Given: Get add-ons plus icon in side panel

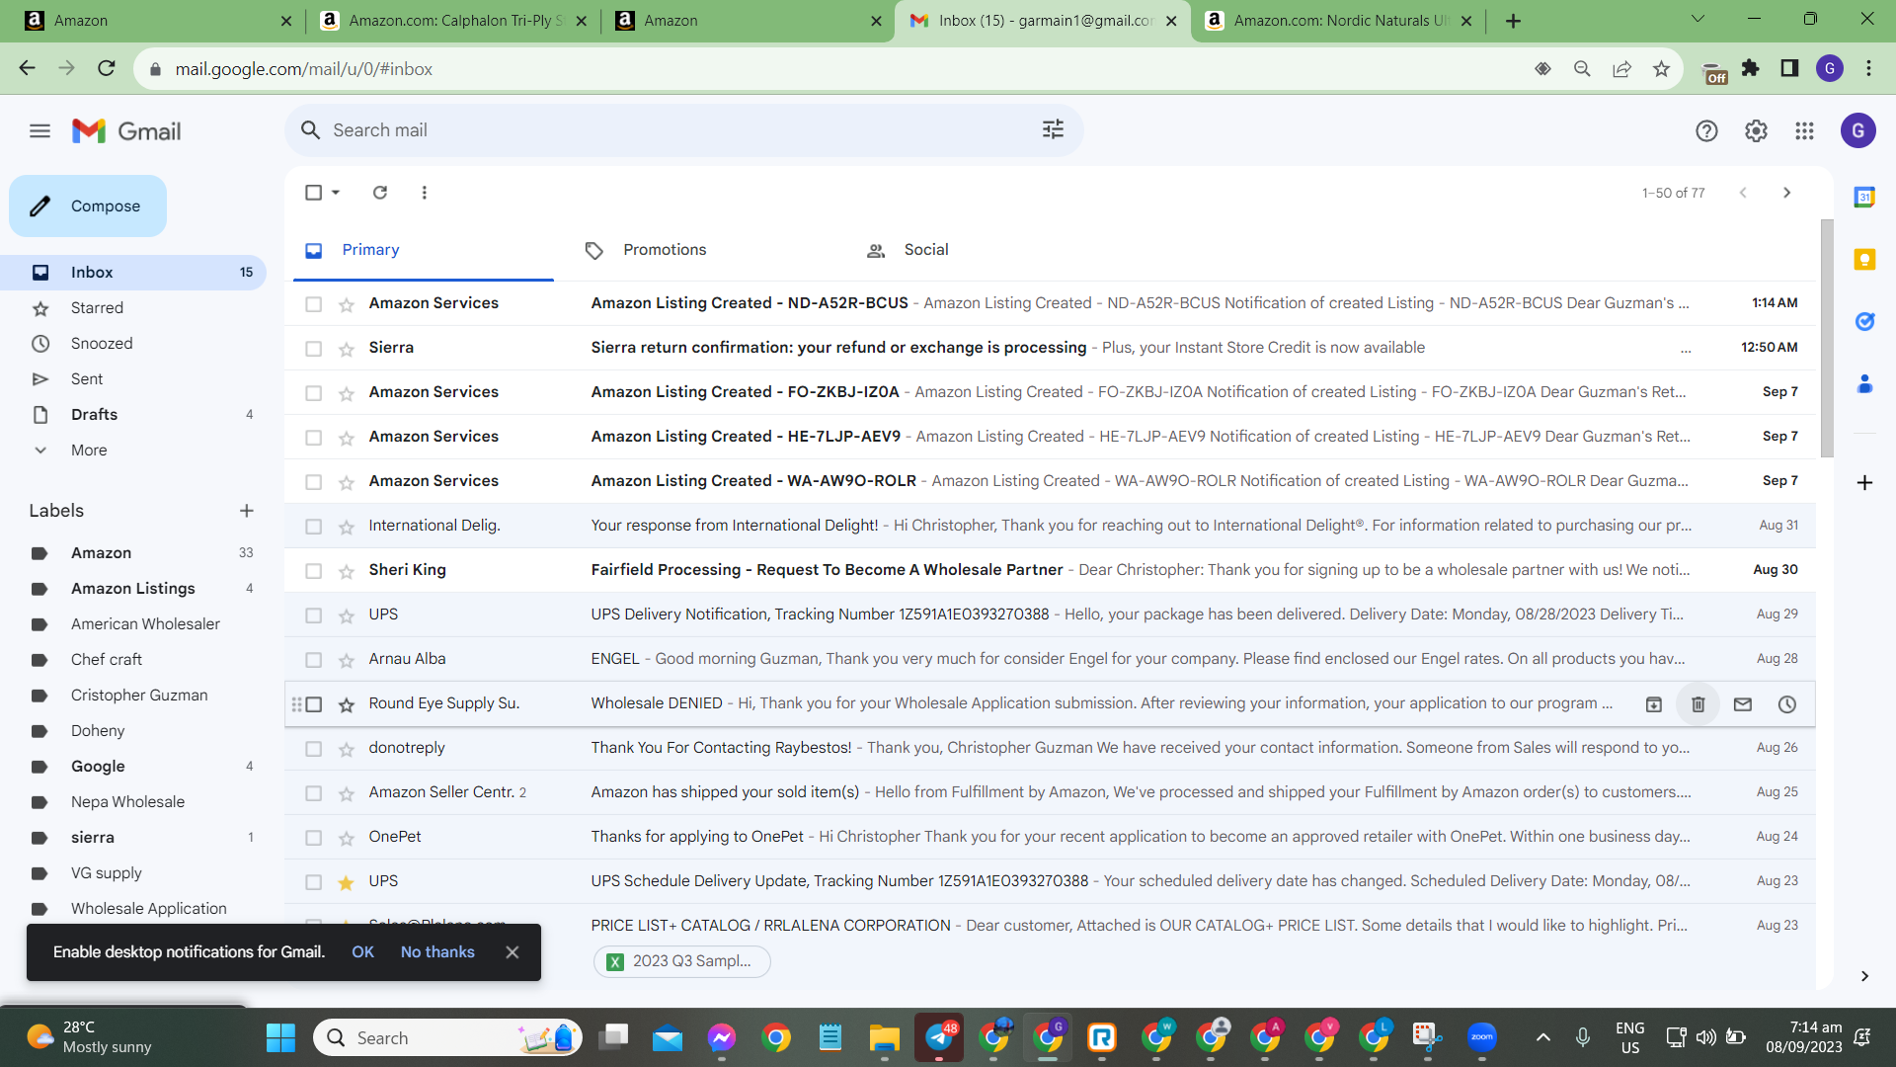Looking at the screenshot, I should point(1864,483).
